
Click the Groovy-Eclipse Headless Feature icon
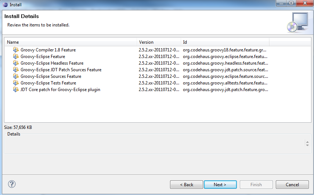(x=16, y=63)
